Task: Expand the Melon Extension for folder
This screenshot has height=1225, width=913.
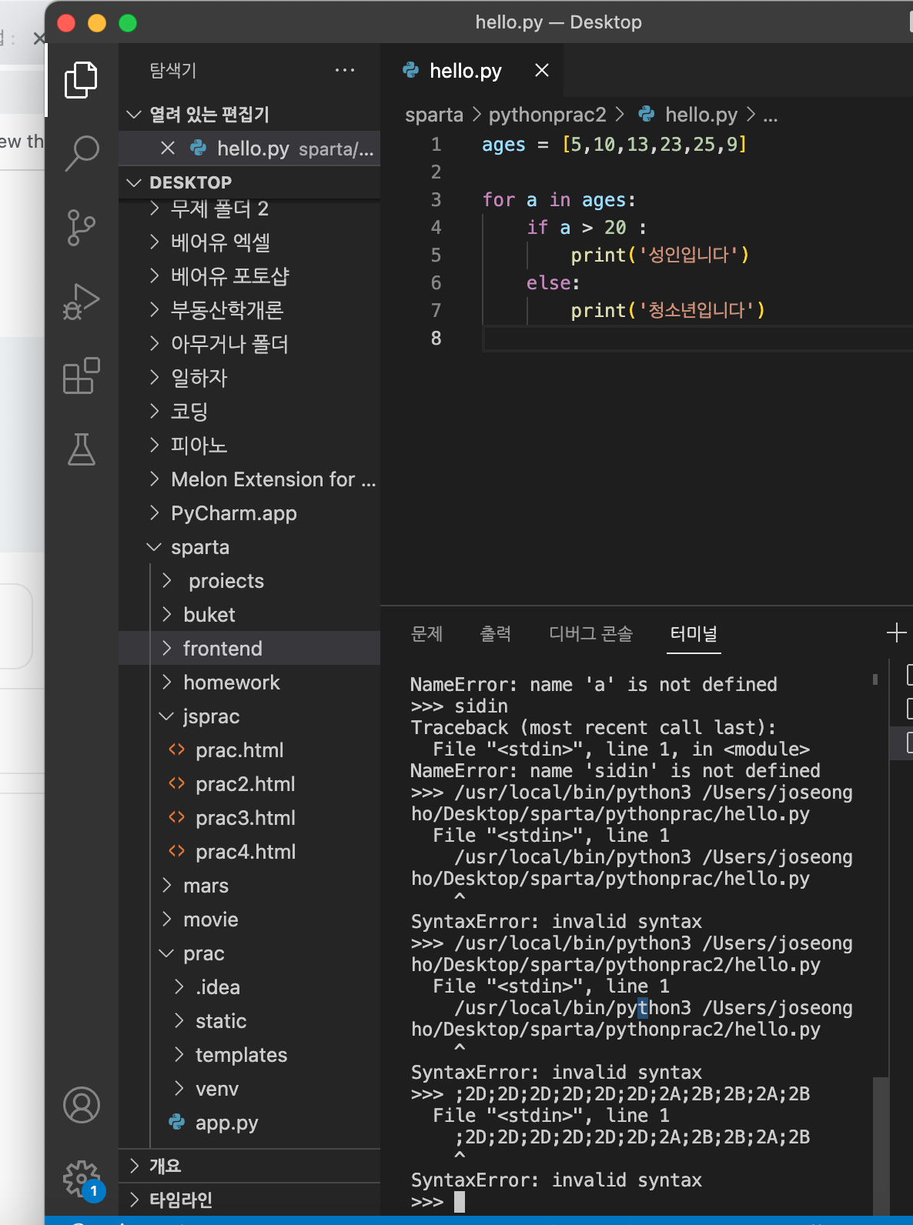Action: [249, 479]
